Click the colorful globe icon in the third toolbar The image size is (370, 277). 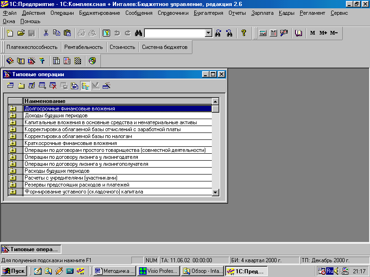(x=92, y=61)
